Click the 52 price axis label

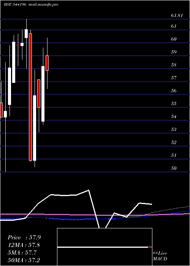pos(174,142)
